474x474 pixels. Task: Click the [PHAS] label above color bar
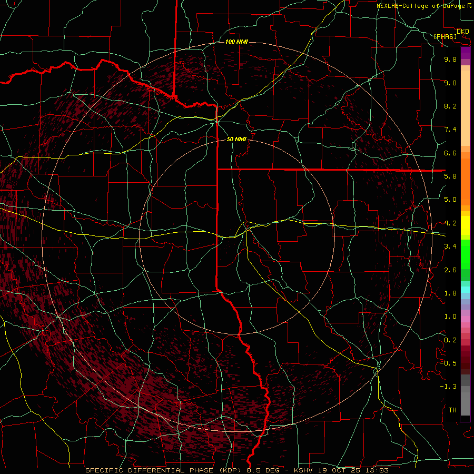pyautogui.click(x=445, y=36)
